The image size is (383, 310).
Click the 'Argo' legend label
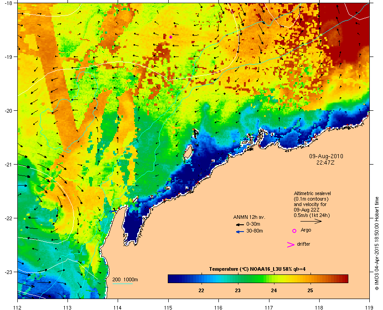pyautogui.click(x=306, y=230)
